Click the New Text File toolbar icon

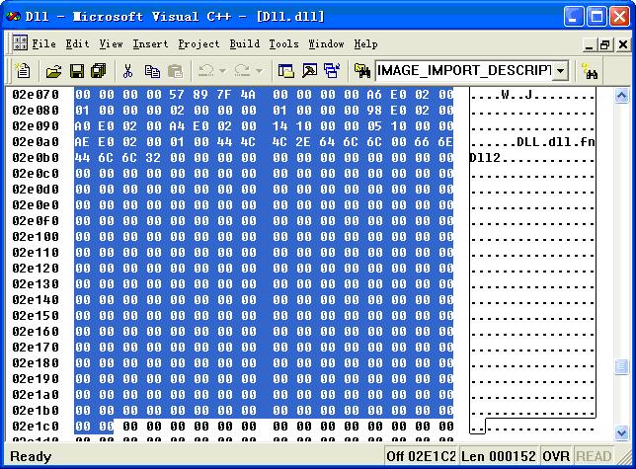(x=23, y=71)
